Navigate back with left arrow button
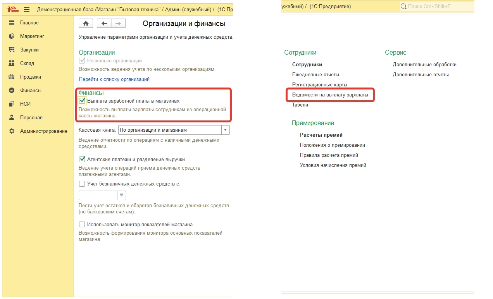 click(x=104, y=24)
